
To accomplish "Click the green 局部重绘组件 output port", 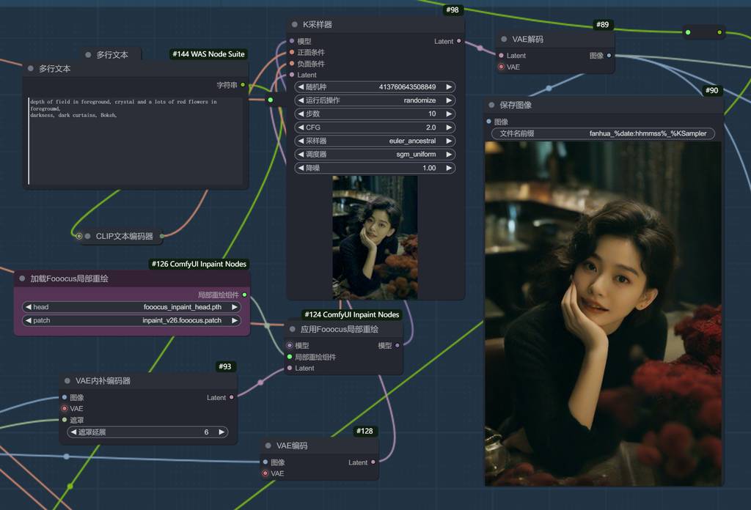I will tap(244, 295).
